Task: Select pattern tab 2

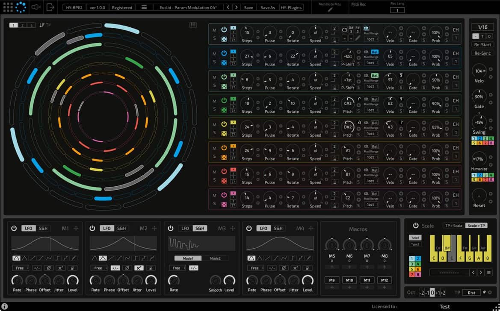Action: (22, 25)
